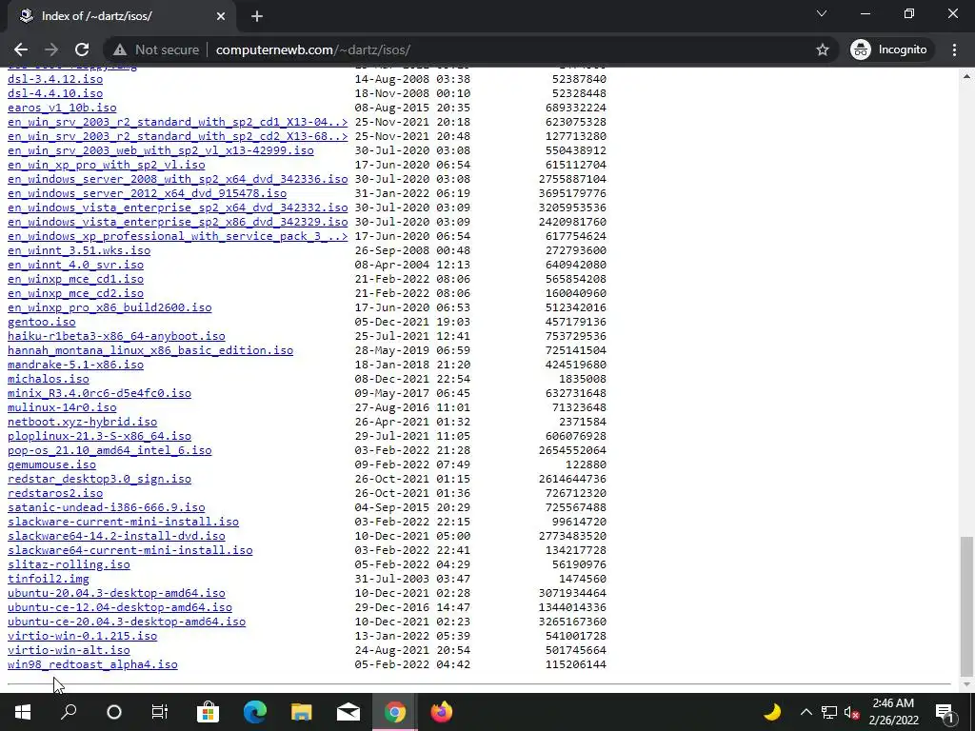This screenshot has width=975, height=731.
Task: Show hidden system tray icons
Action: coord(806,712)
